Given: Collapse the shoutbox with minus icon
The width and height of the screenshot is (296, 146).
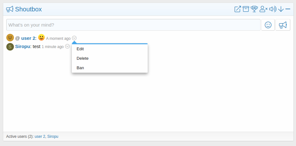Looking at the screenshot, I should 288,9.
